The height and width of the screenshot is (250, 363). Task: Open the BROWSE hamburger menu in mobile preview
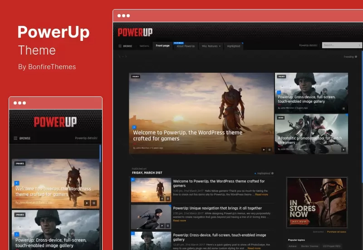click(22, 138)
